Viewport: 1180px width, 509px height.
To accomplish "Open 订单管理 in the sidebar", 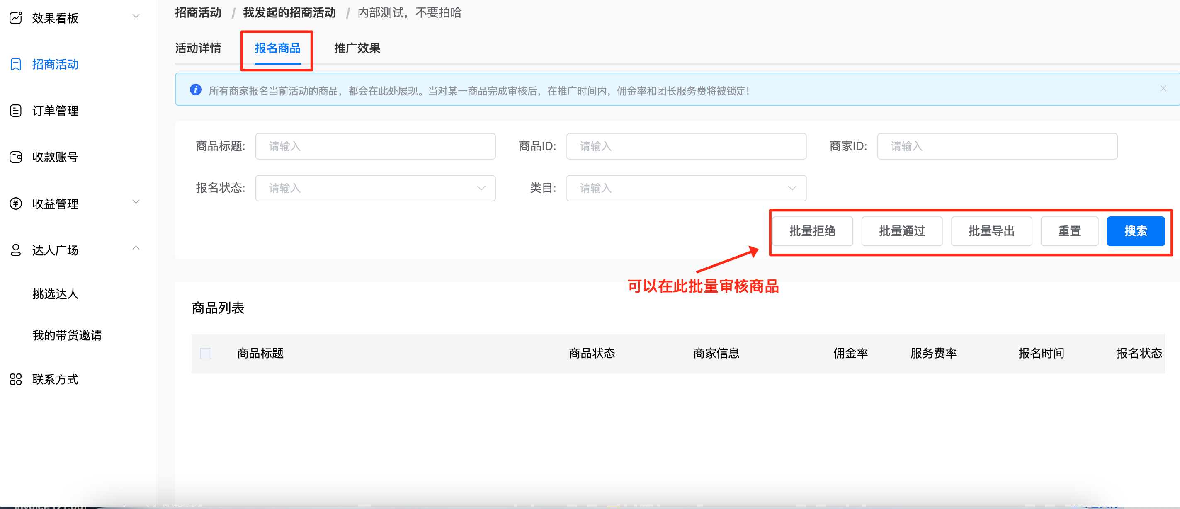I will pos(55,110).
